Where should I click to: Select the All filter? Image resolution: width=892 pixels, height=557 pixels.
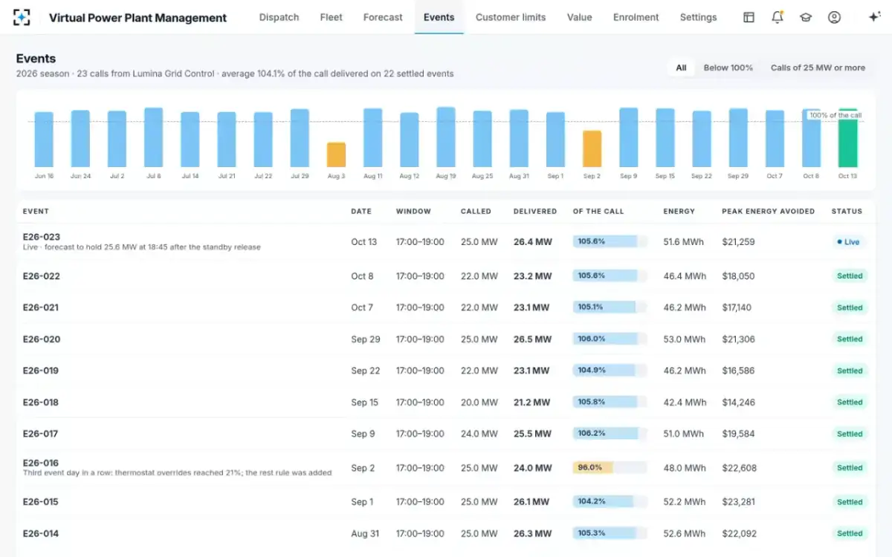681,68
